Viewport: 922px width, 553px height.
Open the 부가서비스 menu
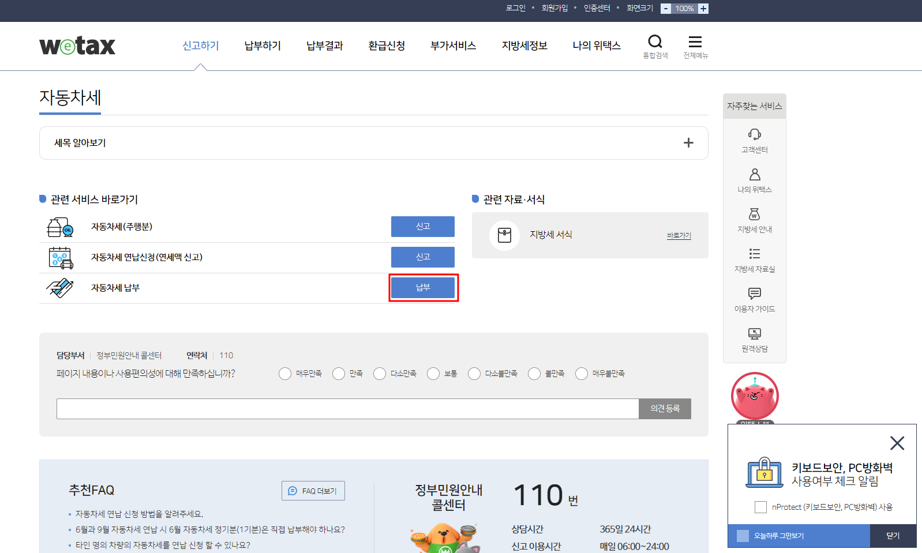click(453, 46)
